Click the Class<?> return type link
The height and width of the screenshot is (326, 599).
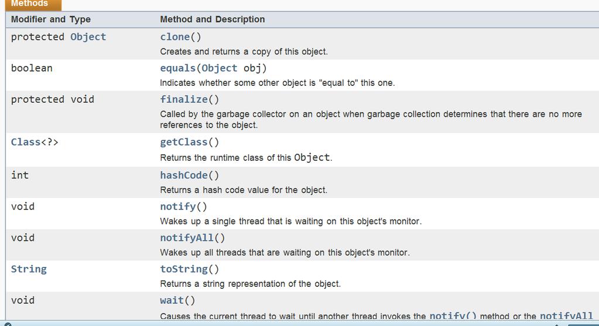[26, 142]
